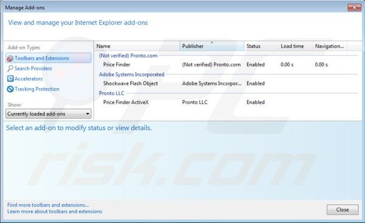Click the Toolbars and Extensions gear icon
The width and height of the screenshot is (365, 223).
click(x=10, y=58)
